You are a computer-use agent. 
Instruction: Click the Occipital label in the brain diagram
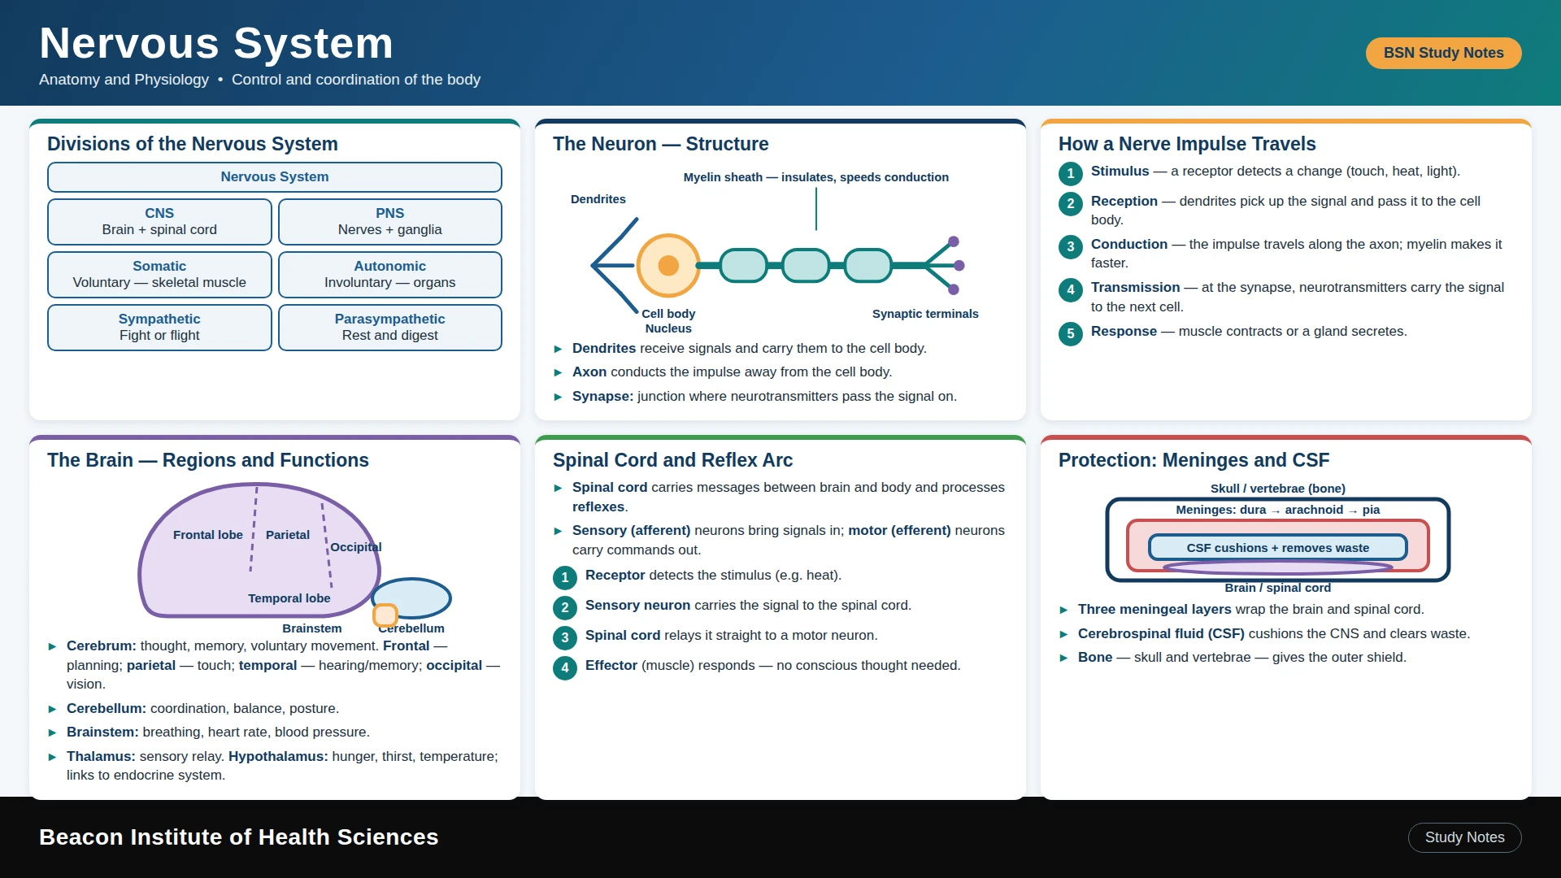pos(356,547)
